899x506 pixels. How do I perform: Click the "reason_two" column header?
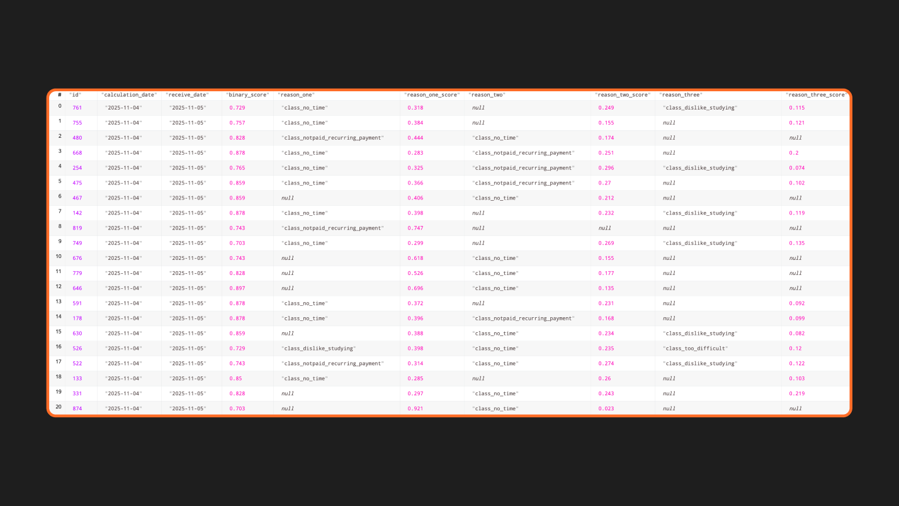click(487, 95)
